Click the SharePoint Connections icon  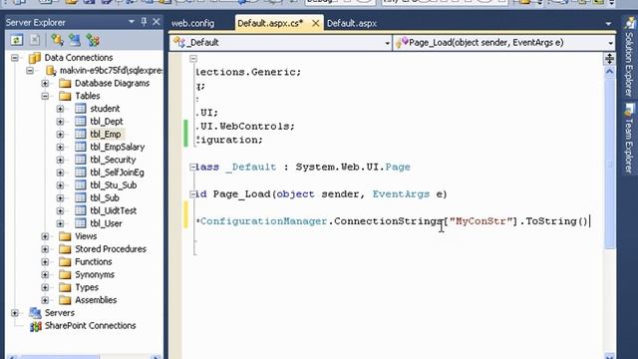[x=36, y=326]
